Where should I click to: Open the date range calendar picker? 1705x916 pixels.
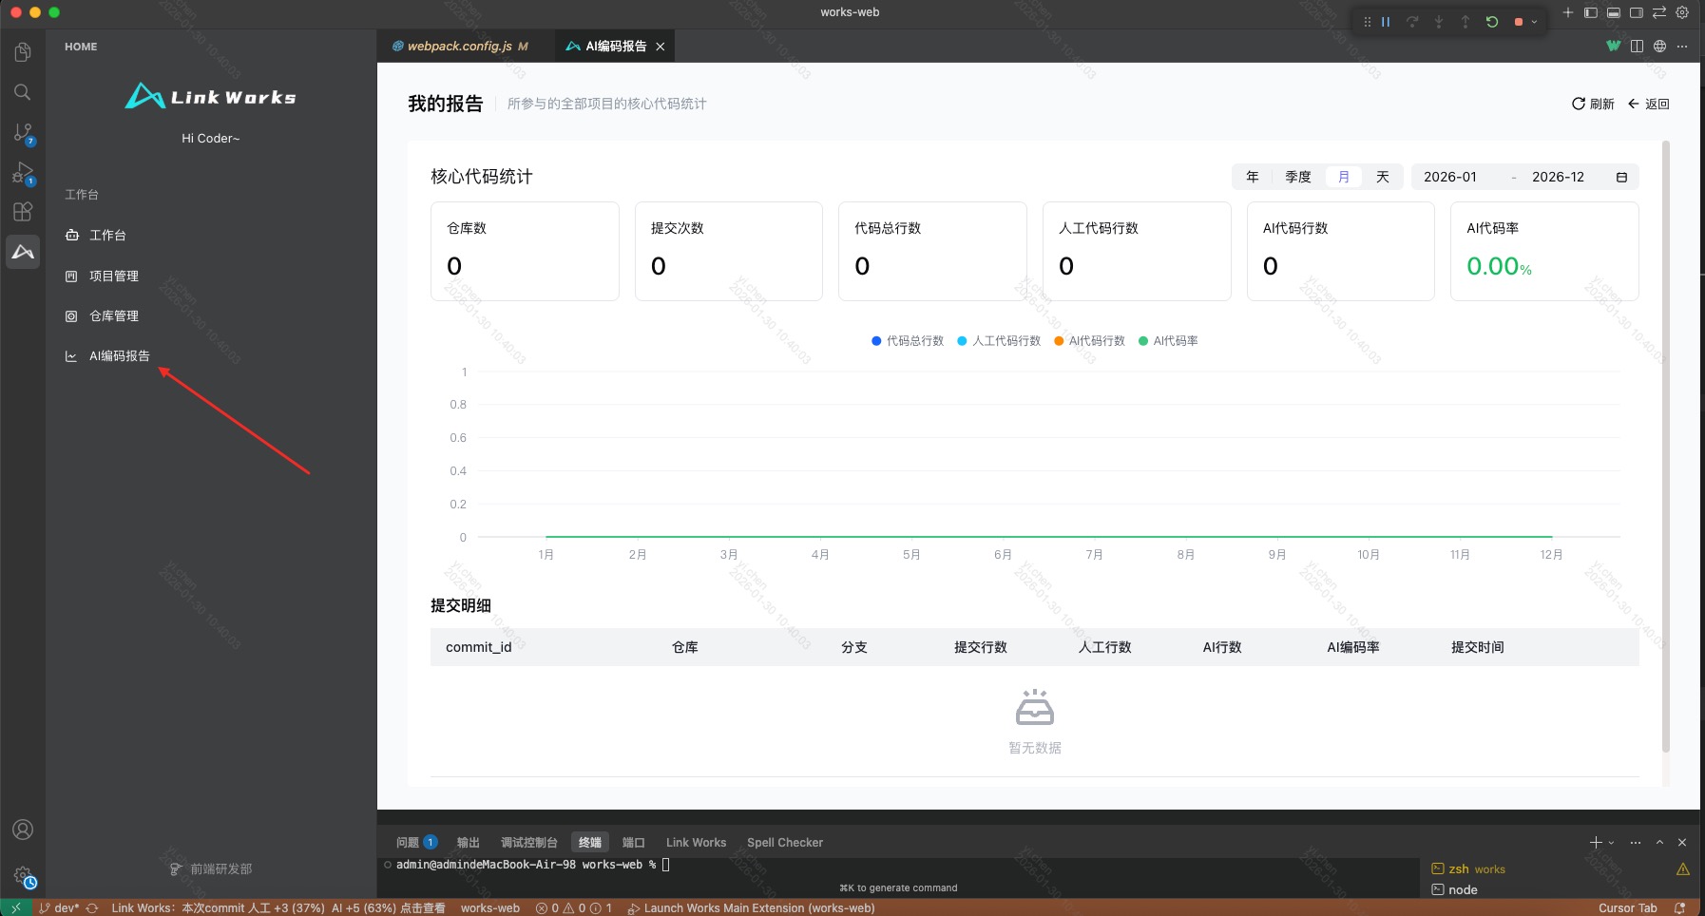(x=1623, y=176)
